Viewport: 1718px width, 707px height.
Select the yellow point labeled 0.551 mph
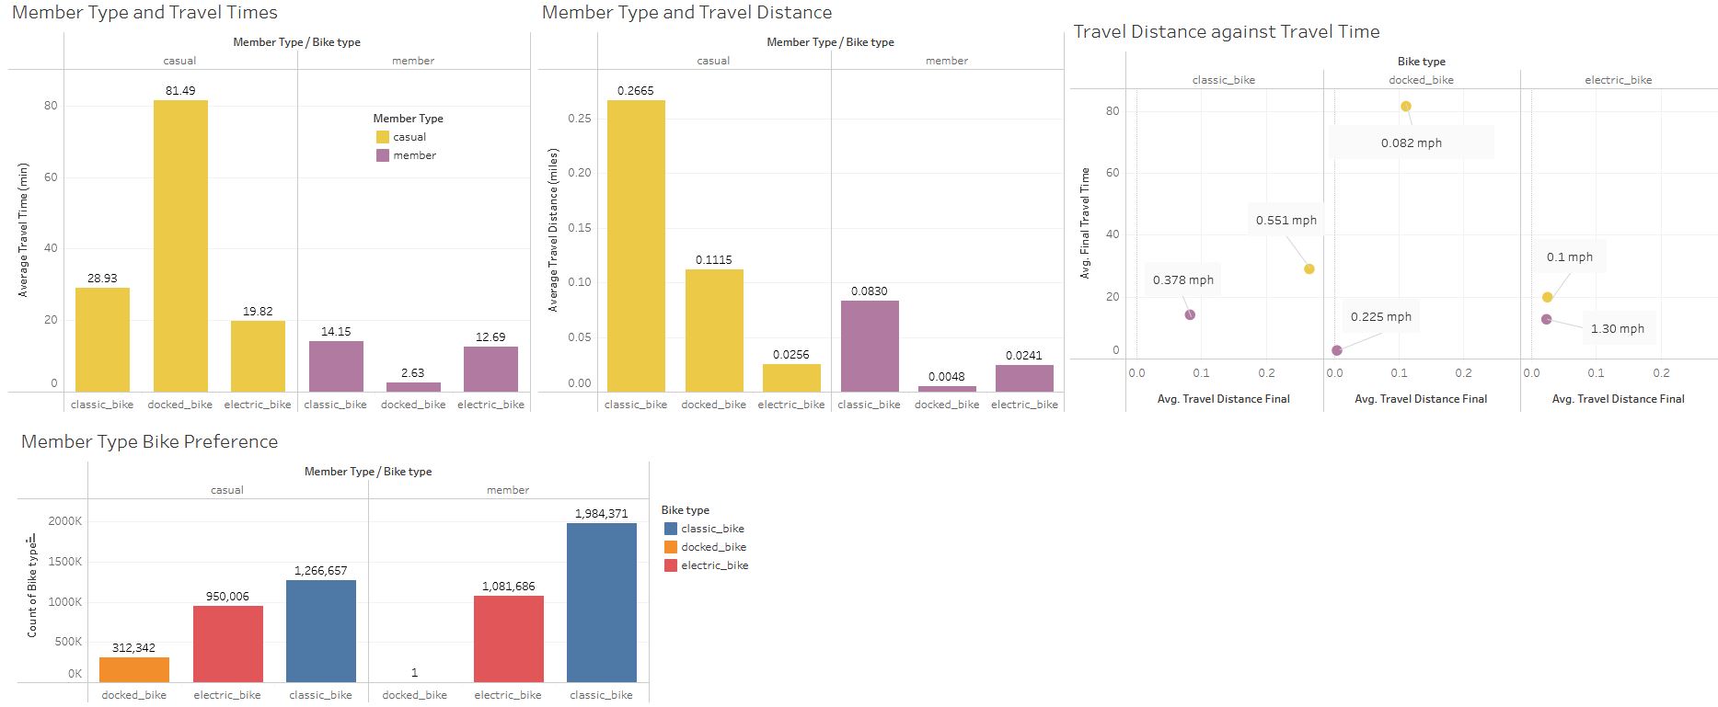(1309, 269)
